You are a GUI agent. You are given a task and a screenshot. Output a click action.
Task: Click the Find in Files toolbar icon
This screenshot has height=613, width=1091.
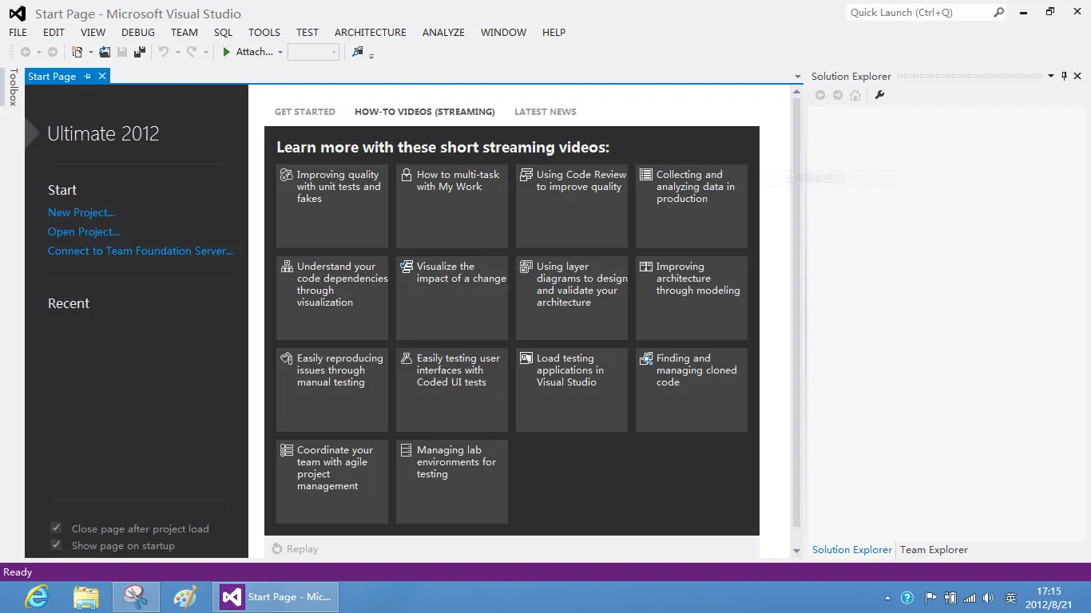357,52
